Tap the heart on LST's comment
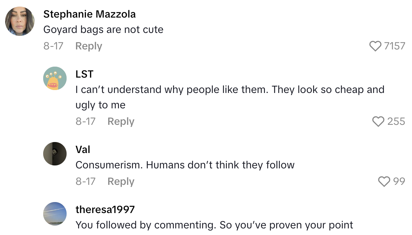The height and width of the screenshot is (235, 412). (378, 122)
